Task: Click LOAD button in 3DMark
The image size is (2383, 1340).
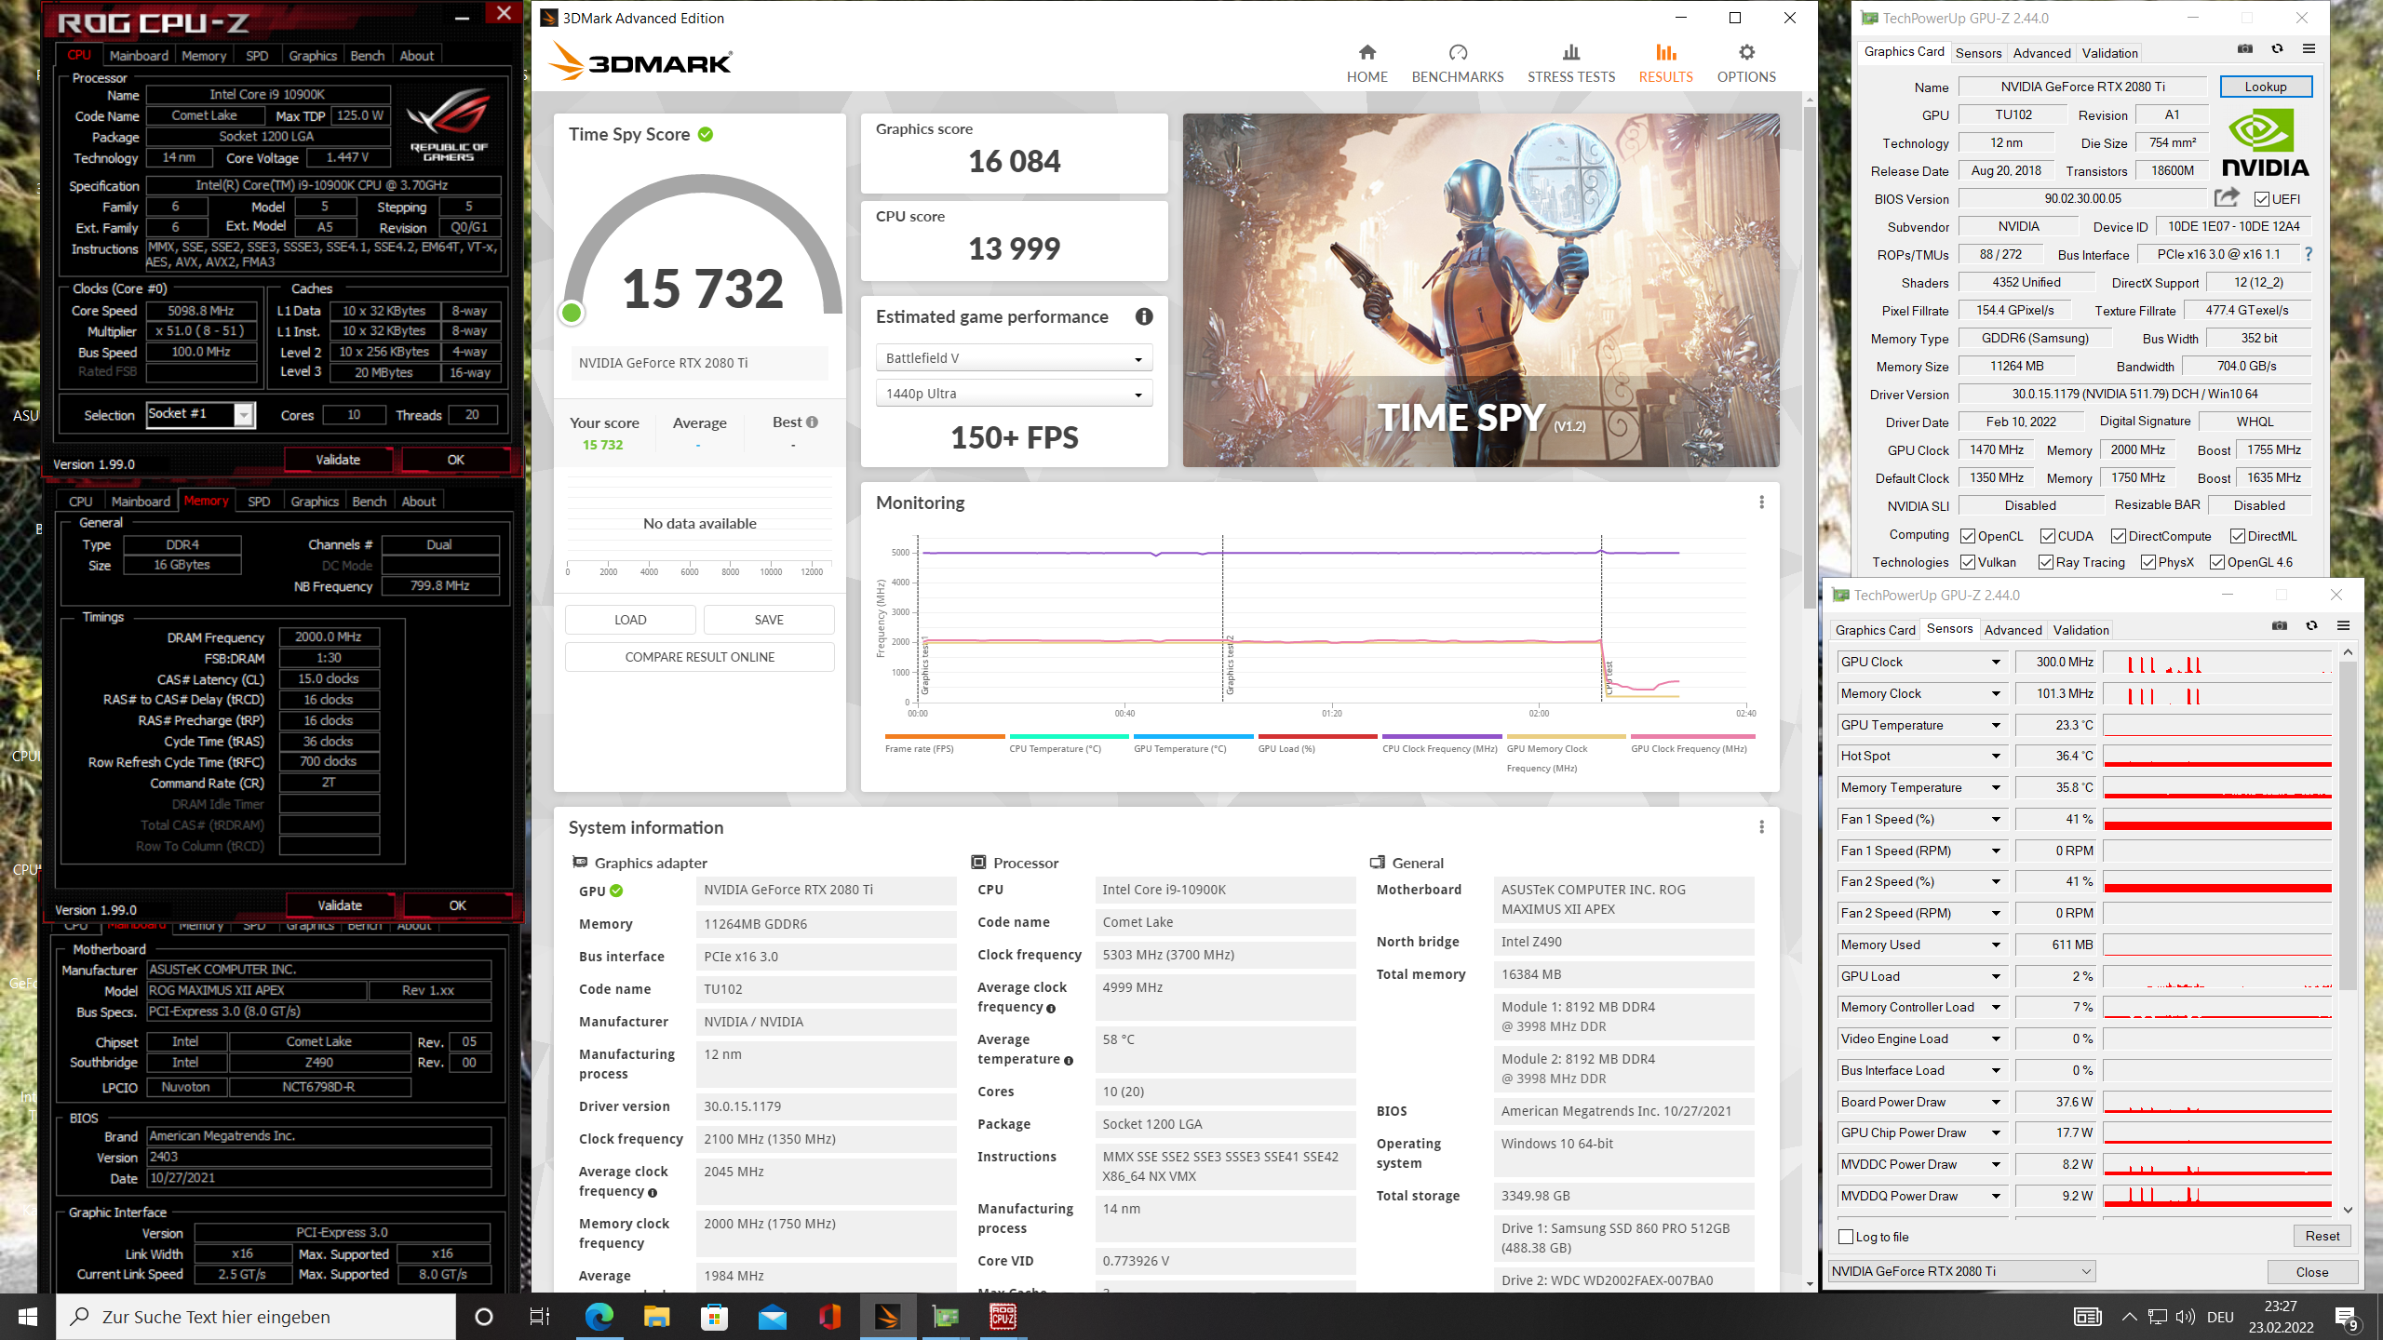Action: coord(630,620)
